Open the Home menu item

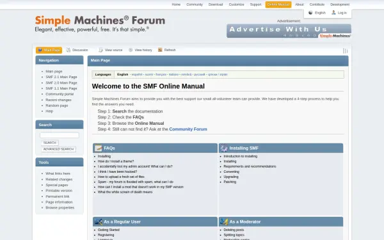tap(176, 4)
